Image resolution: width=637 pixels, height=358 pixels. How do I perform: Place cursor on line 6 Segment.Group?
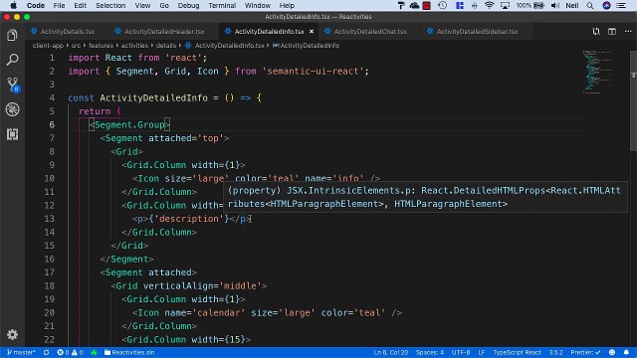129,124
